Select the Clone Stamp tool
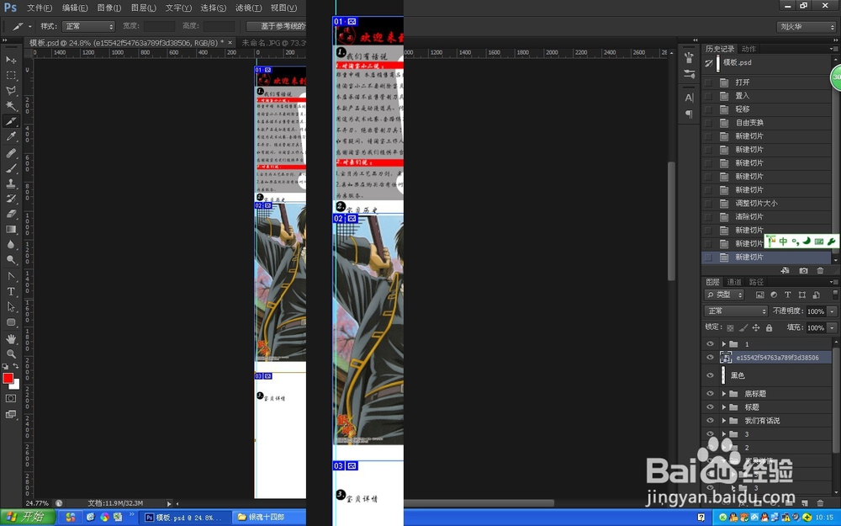Screen dimensions: 841x526 11,183
